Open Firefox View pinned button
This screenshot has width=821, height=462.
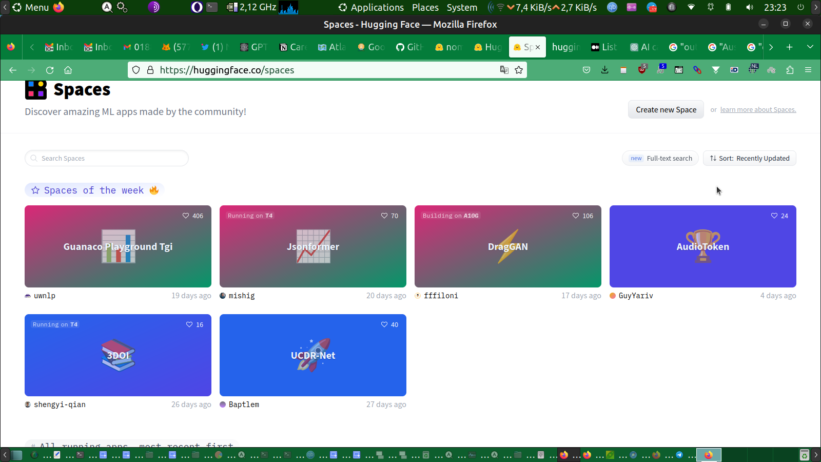(x=11, y=47)
